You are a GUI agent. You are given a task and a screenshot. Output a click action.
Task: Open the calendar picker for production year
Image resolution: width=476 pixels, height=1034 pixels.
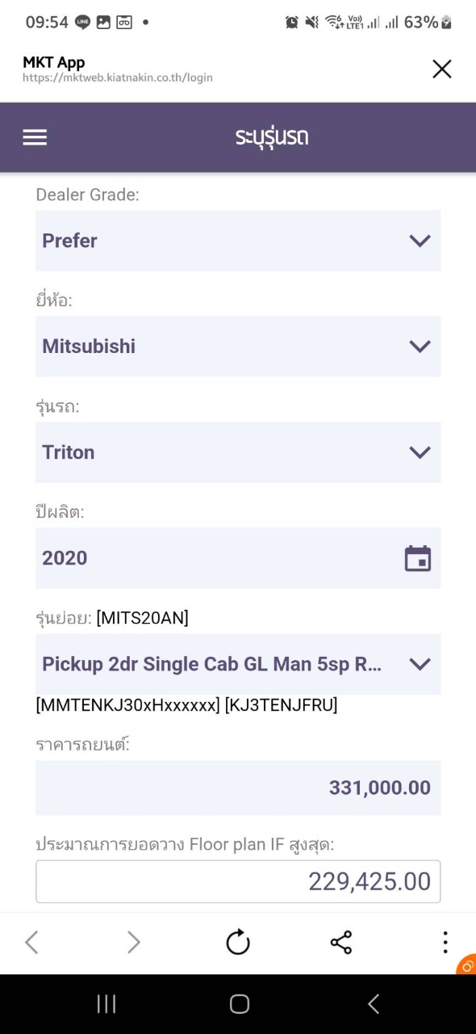pyautogui.click(x=418, y=558)
